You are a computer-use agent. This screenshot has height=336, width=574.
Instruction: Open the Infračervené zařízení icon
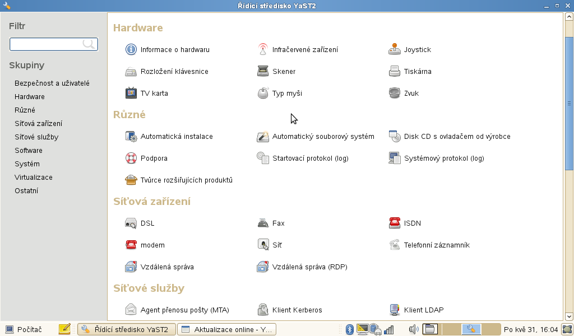(x=263, y=49)
